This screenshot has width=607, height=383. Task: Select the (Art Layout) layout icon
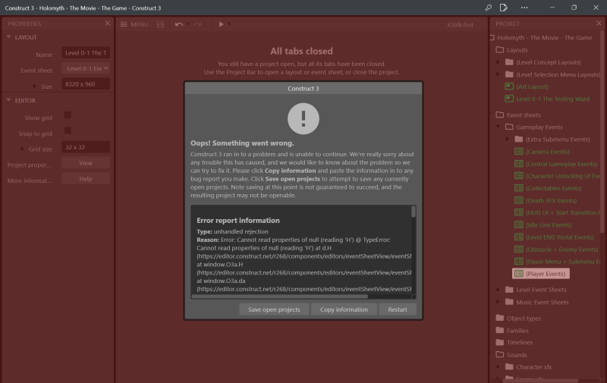509,86
